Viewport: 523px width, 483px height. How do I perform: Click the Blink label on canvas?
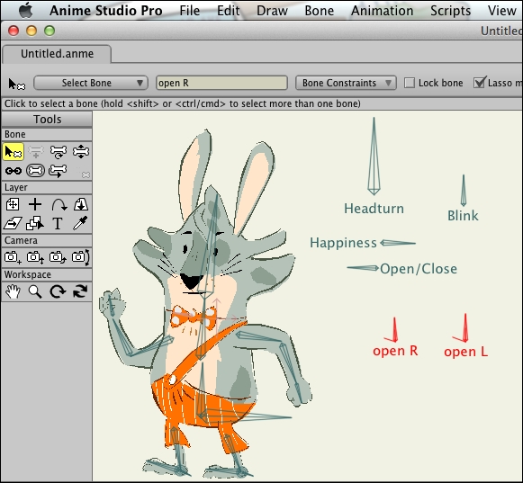point(463,216)
